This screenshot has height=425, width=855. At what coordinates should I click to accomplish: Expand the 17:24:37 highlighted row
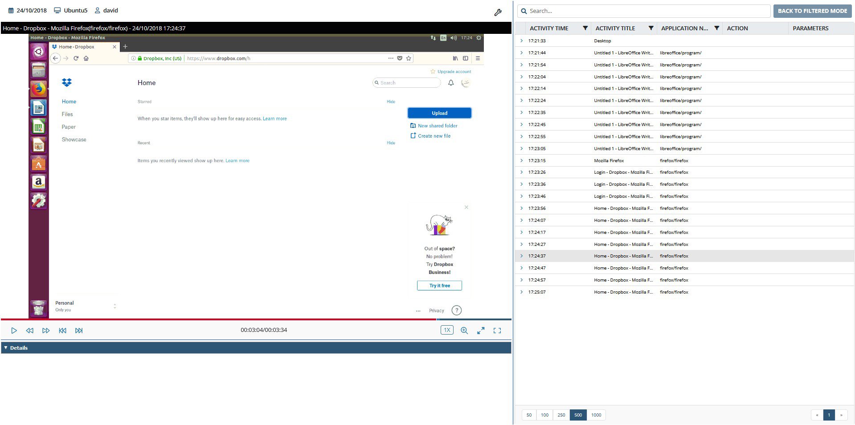[521, 256]
